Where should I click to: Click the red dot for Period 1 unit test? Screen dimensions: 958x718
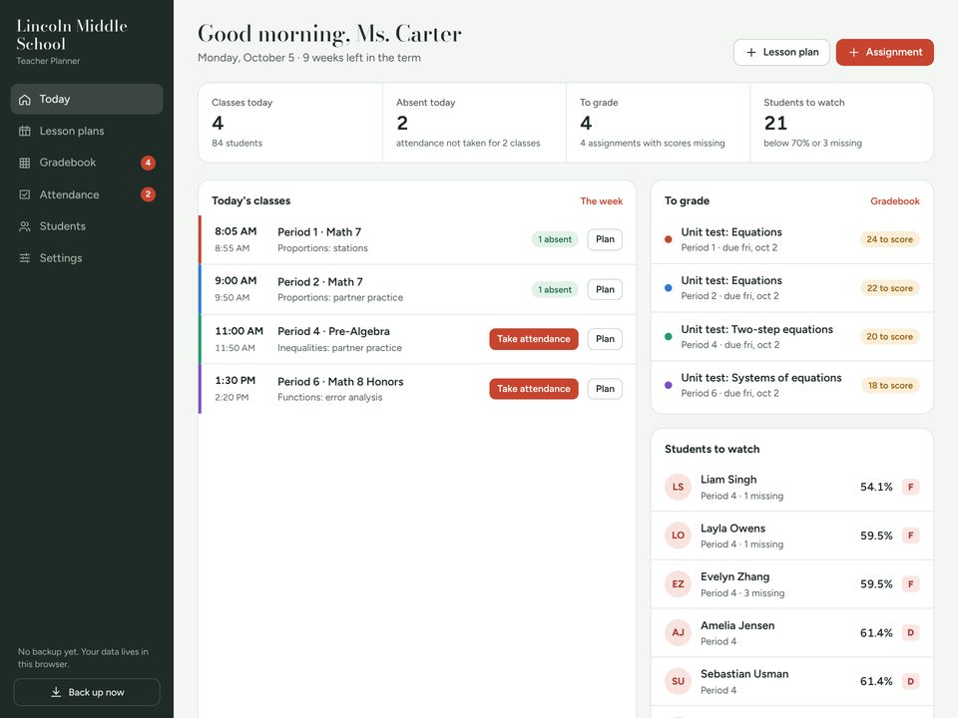point(669,239)
